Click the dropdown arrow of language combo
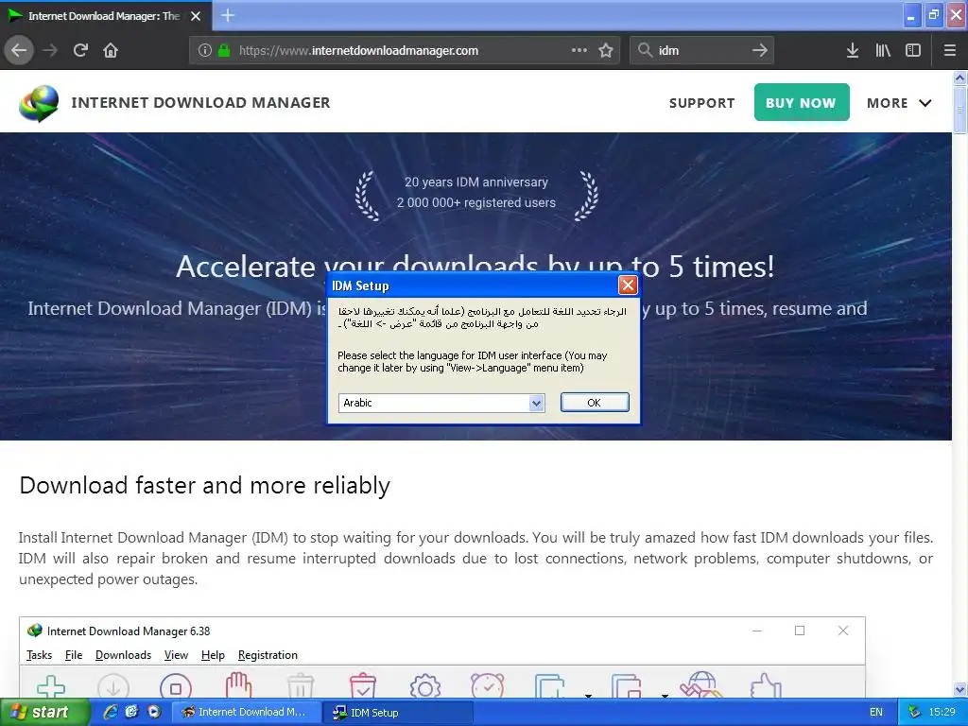The width and height of the screenshot is (968, 726). 537,403
